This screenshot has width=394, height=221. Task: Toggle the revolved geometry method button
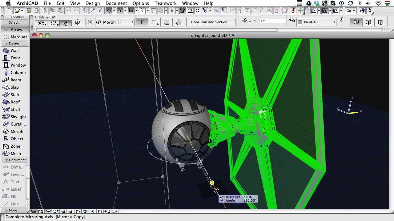point(179,22)
